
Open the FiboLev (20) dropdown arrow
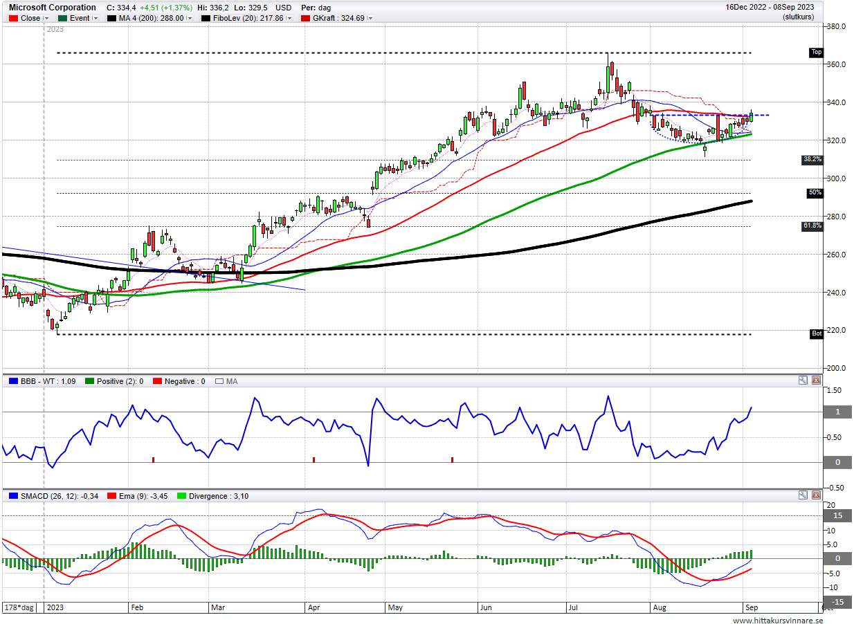coord(288,19)
